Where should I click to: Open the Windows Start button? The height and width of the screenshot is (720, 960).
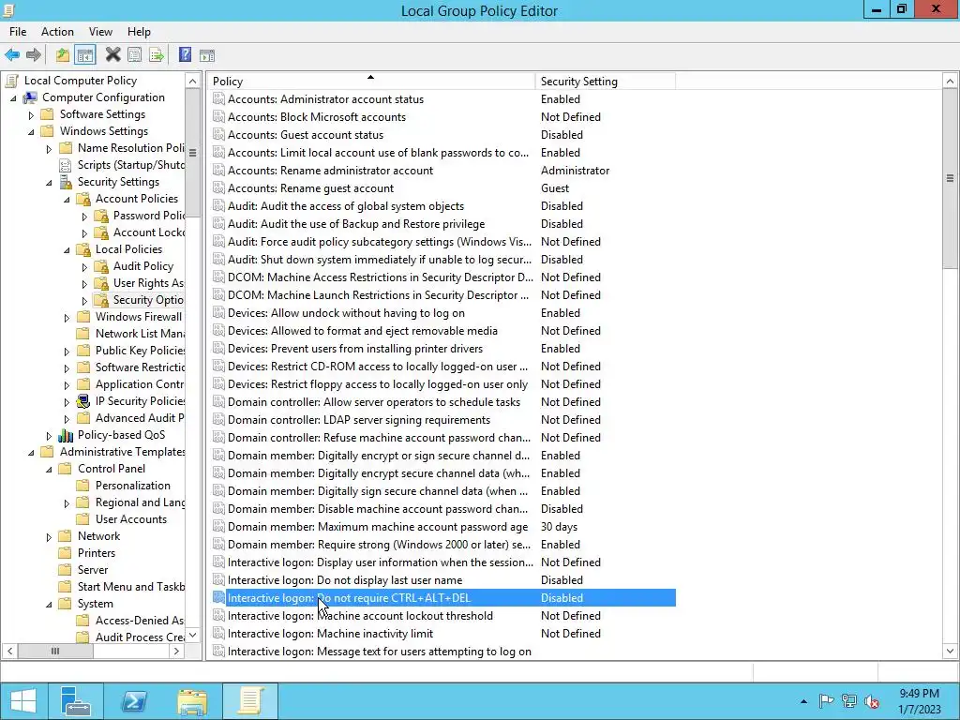pos(23,701)
